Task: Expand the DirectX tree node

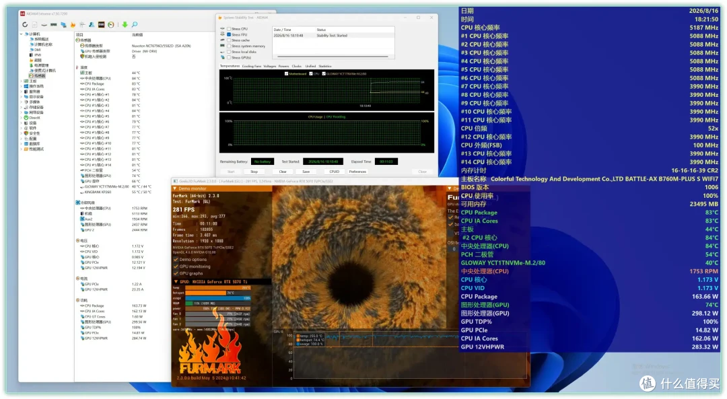Action: 21,118
